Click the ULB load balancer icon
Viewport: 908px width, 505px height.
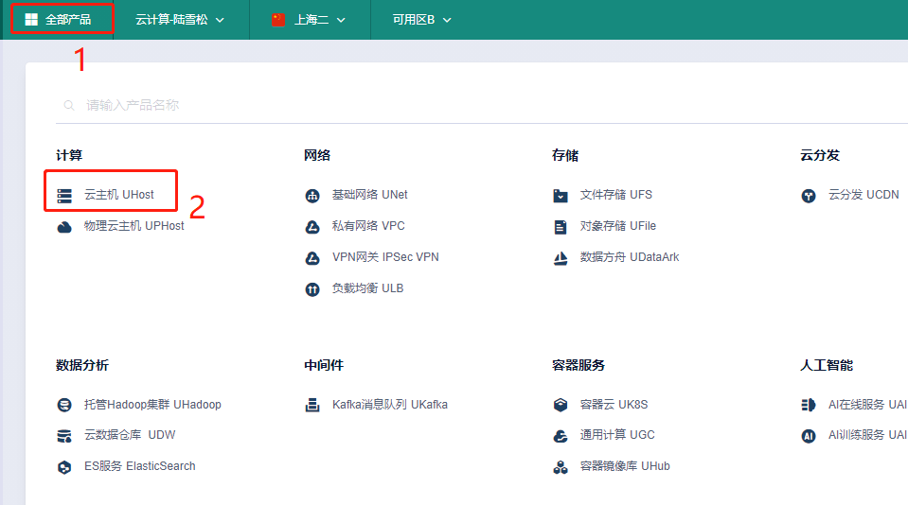[312, 289]
